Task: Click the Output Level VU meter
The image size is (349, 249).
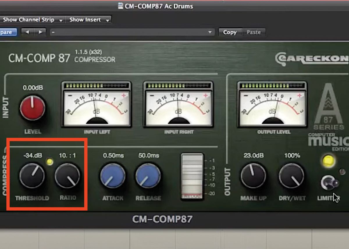Action: coord(273,105)
